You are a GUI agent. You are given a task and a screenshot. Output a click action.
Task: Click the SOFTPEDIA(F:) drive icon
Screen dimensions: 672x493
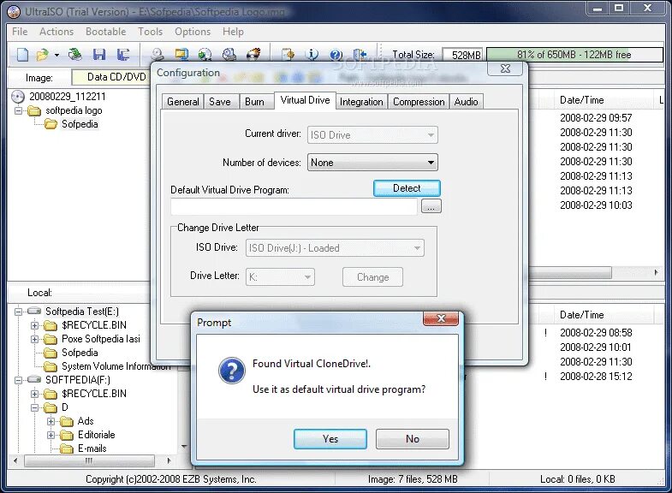click(x=34, y=379)
